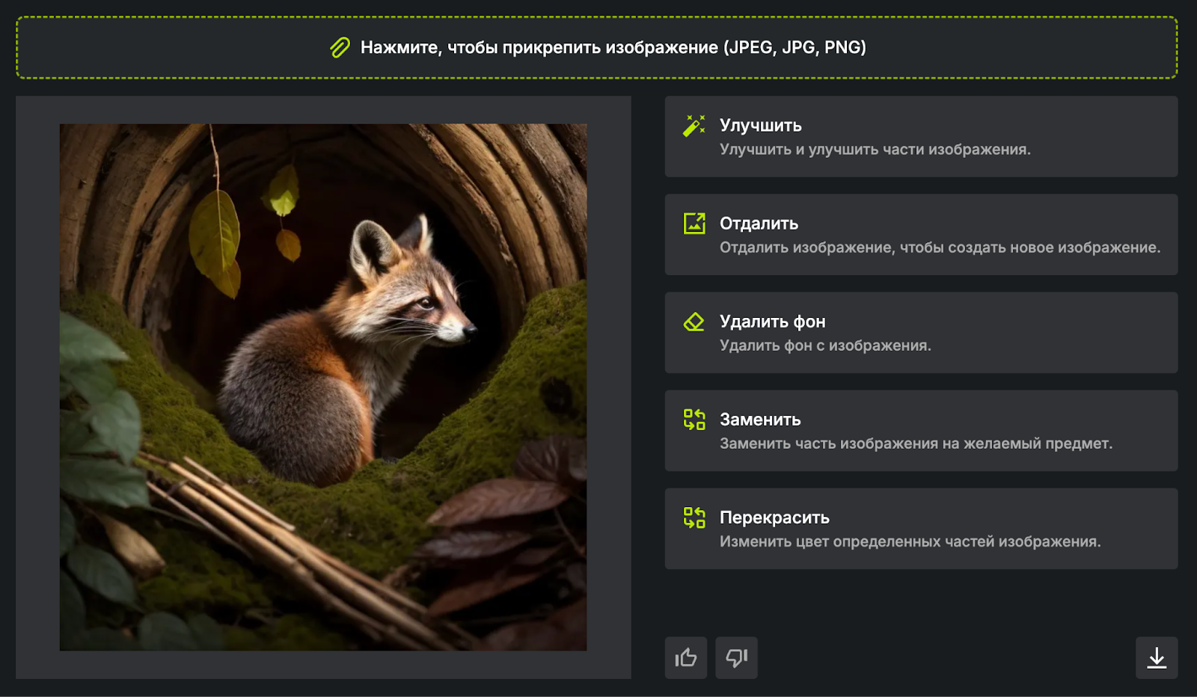The height and width of the screenshot is (697, 1197).
Task: Open the Заменить option title
Action: point(760,420)
